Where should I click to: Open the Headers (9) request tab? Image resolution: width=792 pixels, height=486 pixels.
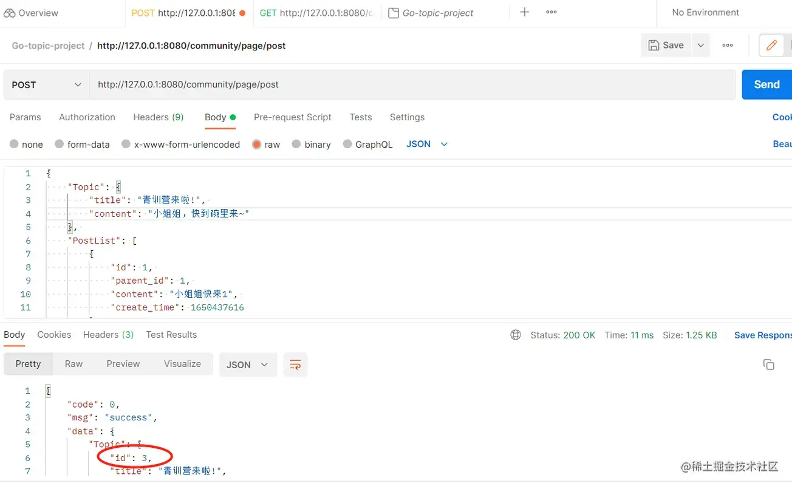159,117
